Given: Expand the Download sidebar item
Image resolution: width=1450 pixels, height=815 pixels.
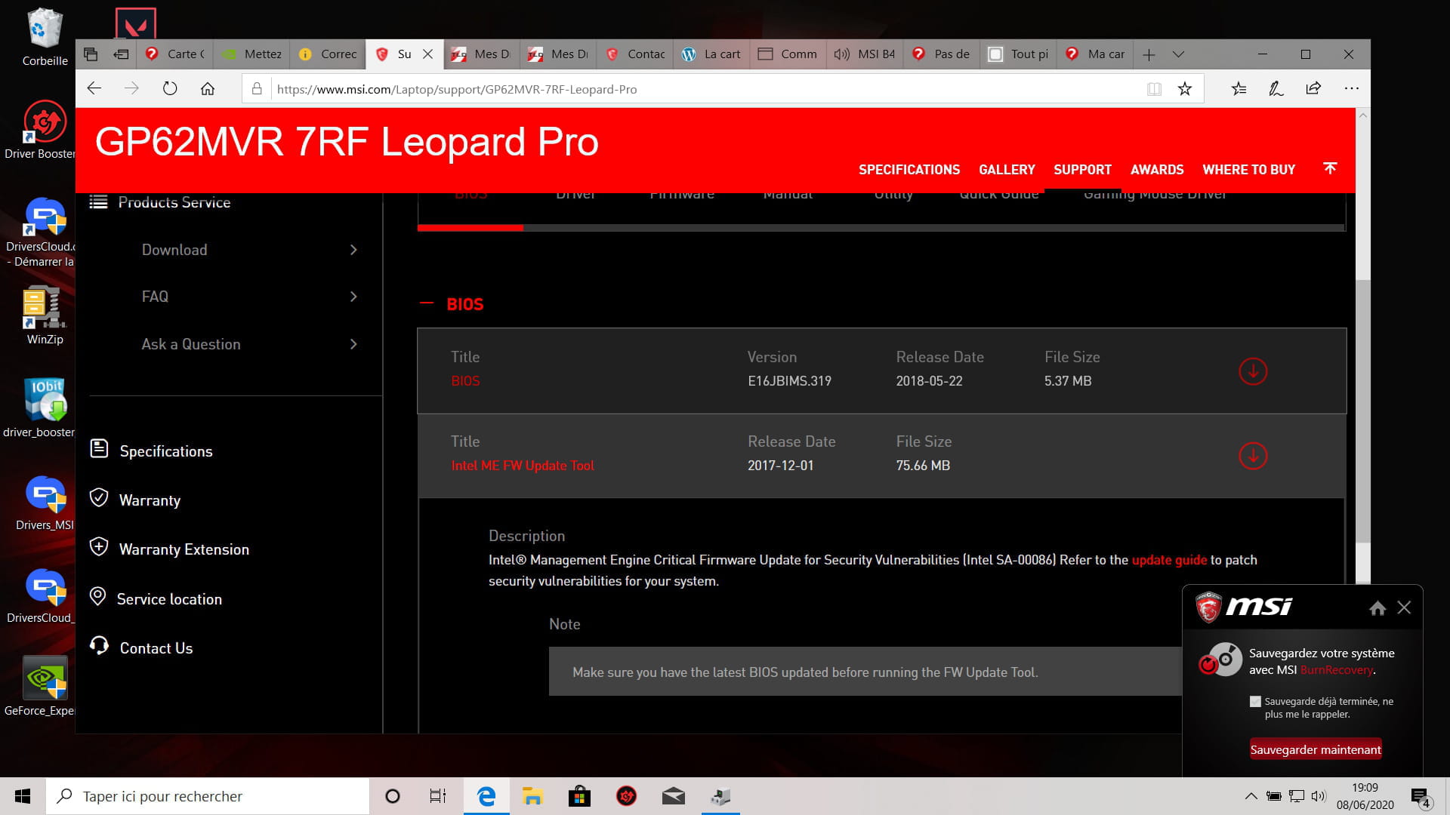Looking at the screenshot, I should pyautogui.click(x=249, y=250).
